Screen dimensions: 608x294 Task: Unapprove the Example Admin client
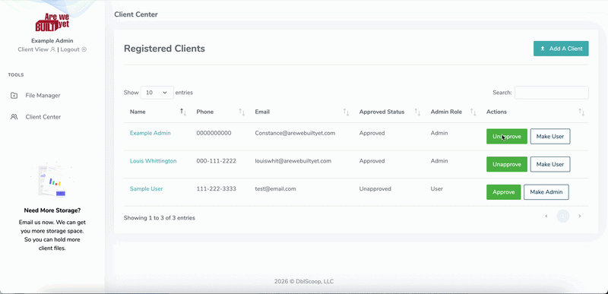[x=507, y=136]
